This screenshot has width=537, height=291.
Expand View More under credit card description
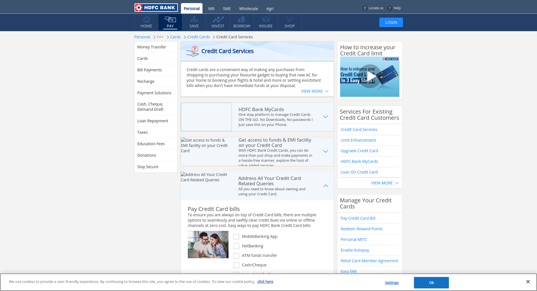315,91
